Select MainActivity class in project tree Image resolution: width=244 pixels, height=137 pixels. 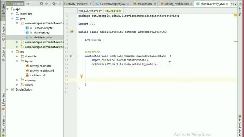pos(41,33)
